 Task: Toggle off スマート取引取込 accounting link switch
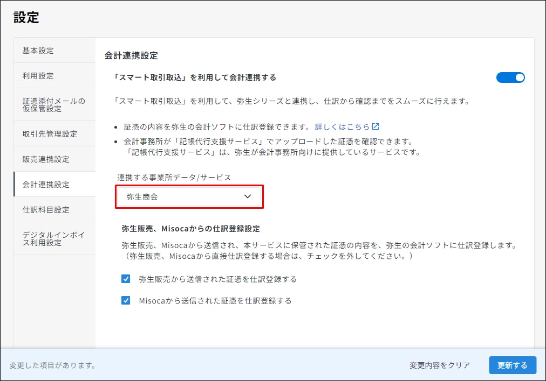510,77
